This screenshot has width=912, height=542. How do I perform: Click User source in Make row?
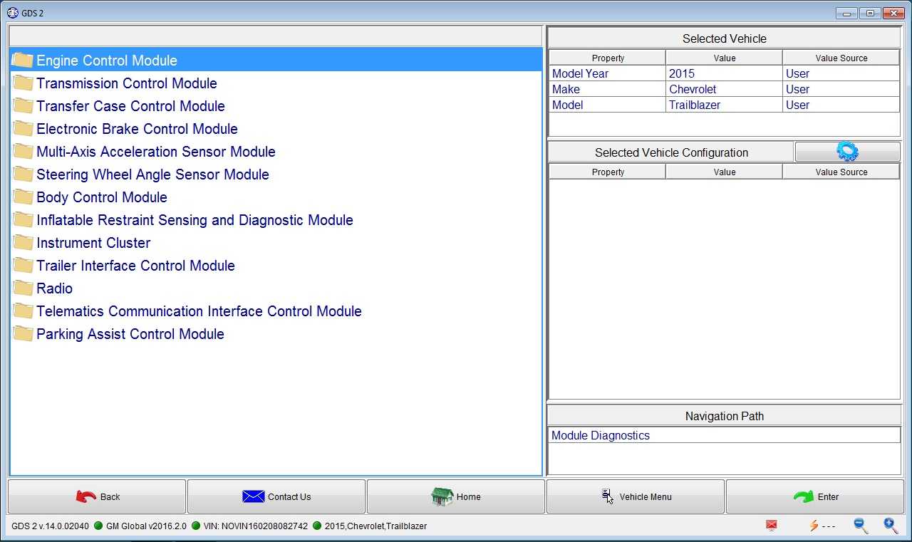point(841,89)
